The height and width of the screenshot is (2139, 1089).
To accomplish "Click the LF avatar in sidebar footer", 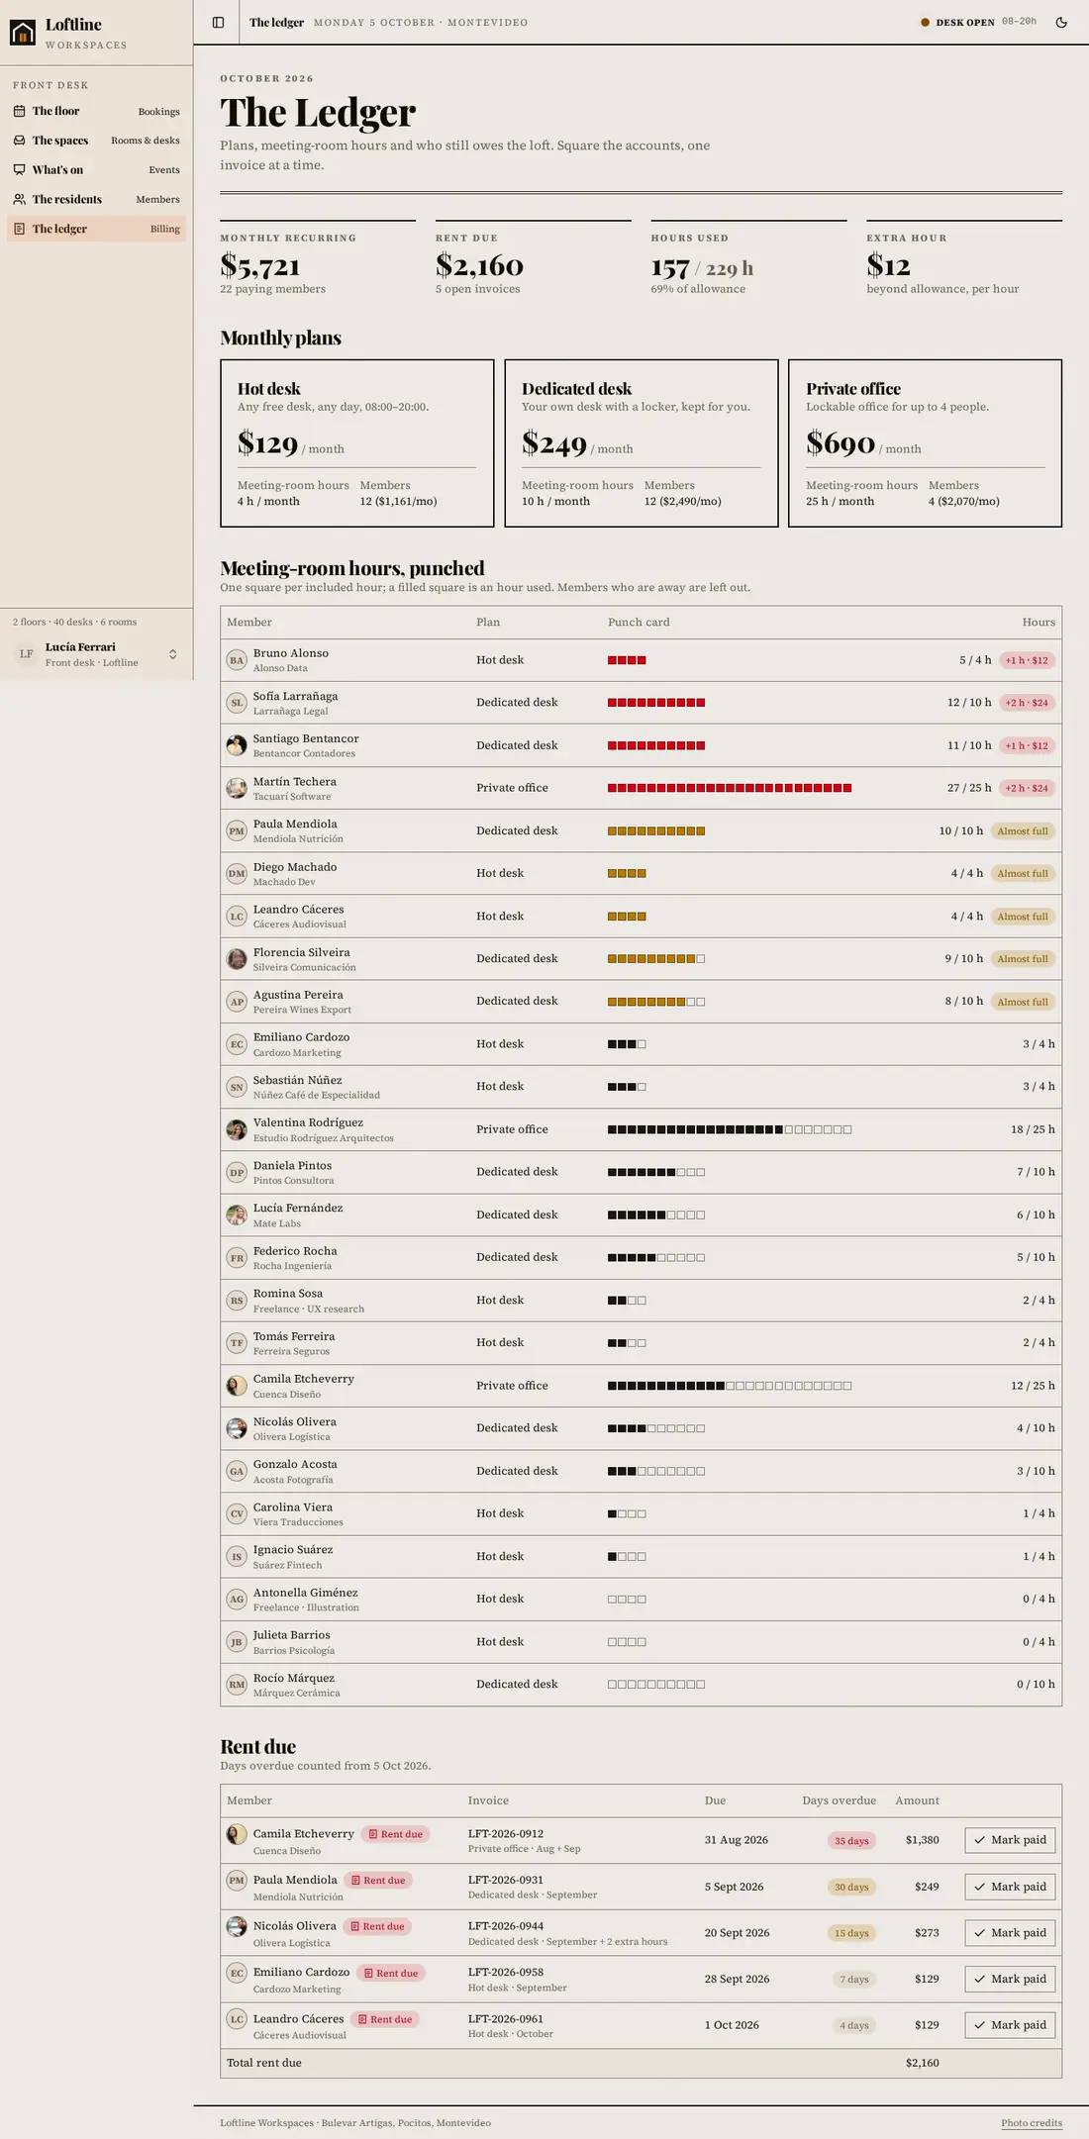I will pos(26,654).
